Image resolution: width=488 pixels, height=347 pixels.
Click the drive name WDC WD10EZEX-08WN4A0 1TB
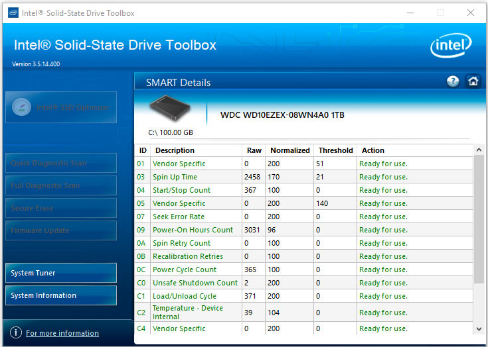click(x=282, y=115)
